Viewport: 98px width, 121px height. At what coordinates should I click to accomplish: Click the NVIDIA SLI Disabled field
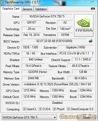pyautogui.click(x=57, y=103)
